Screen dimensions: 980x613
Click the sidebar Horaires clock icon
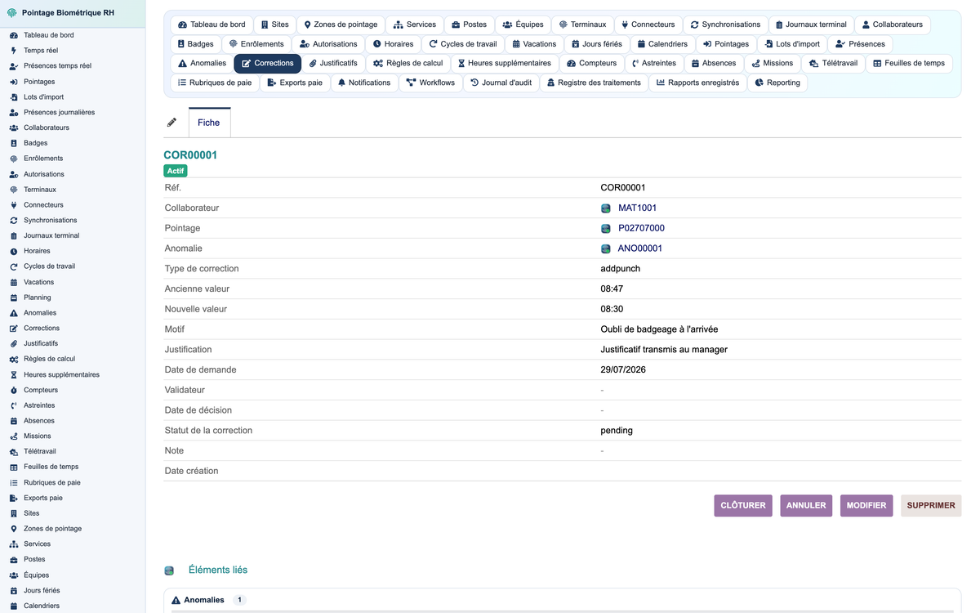[x=14, y=251]
